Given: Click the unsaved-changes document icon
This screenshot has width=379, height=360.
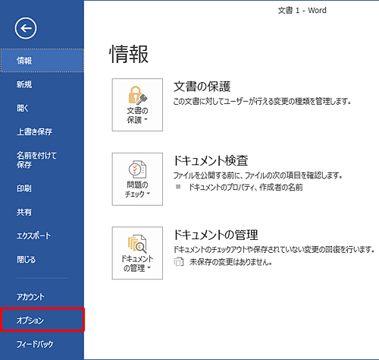Looking at the screenshot, I should tap(179, 262).
